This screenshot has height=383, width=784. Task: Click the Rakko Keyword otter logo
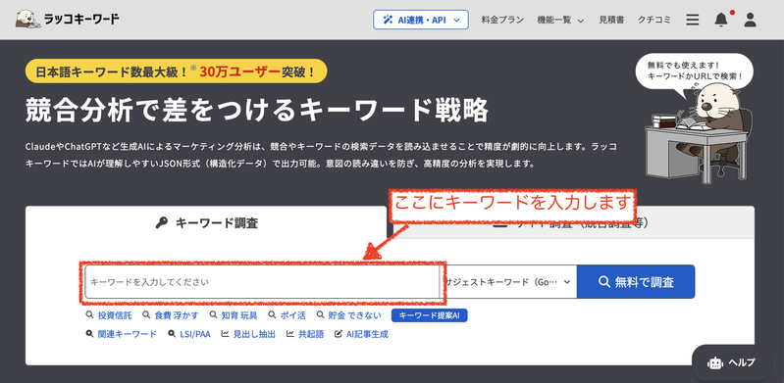(28, 20)
